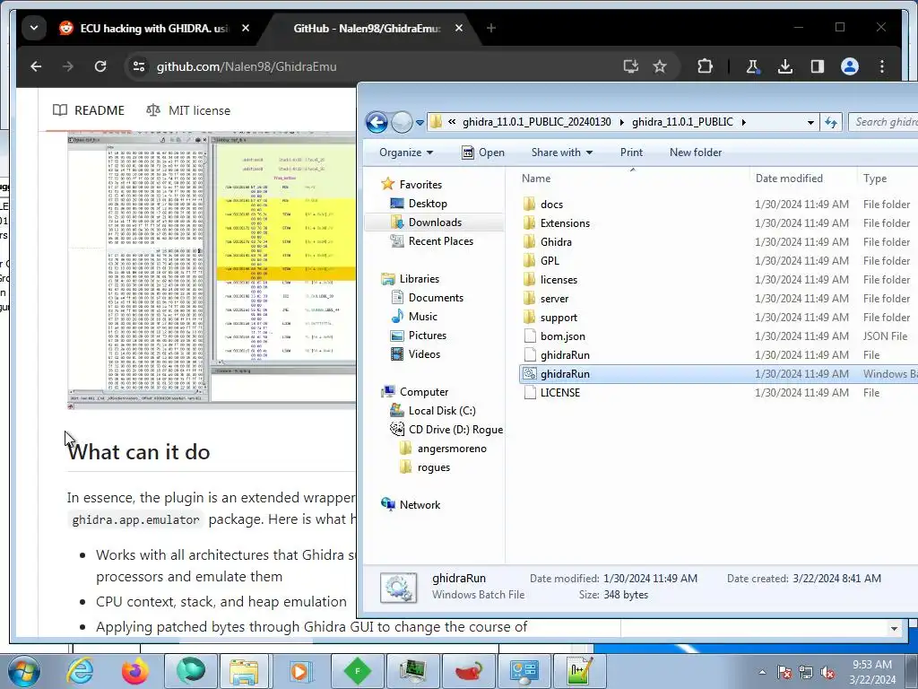Viewport: 918px width, 689px height.
Task: Open Explorer recent locations dropdown arrow
Action: [420, 122]
